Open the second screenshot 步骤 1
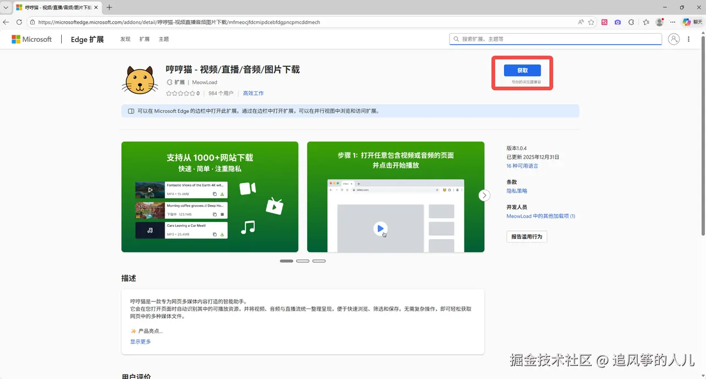 (395, 197)
